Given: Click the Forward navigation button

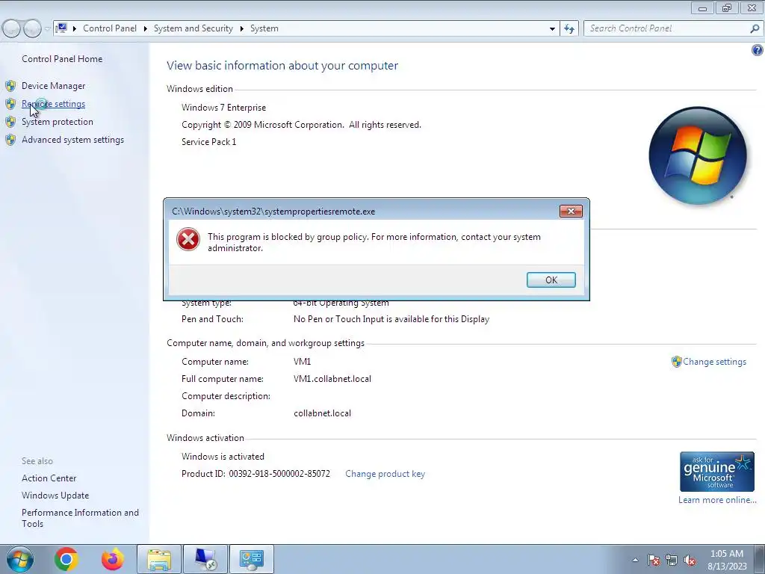Looking at the screenshot, I should pos(32,28).
